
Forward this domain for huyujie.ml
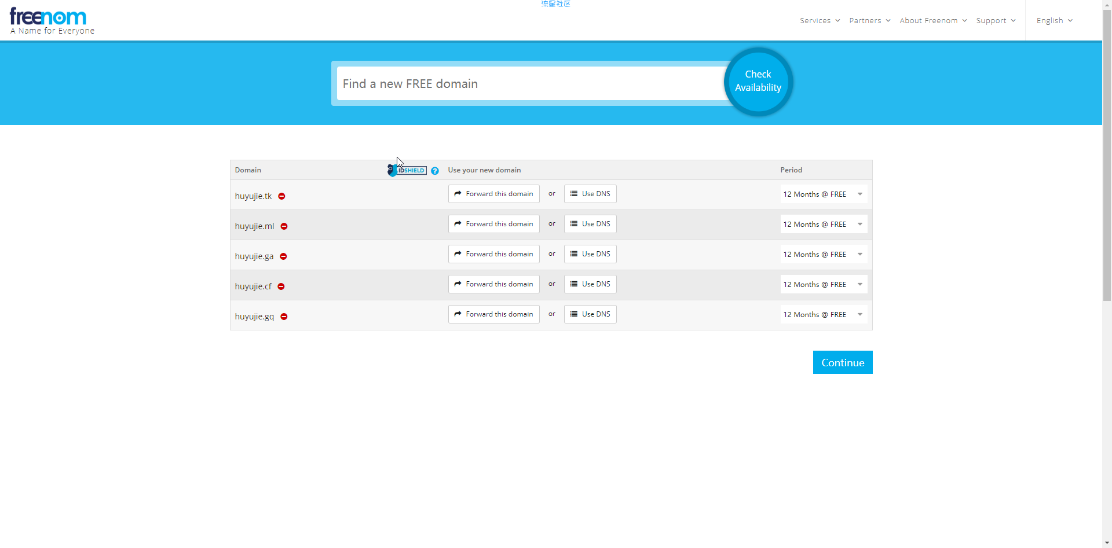[493, 224]
